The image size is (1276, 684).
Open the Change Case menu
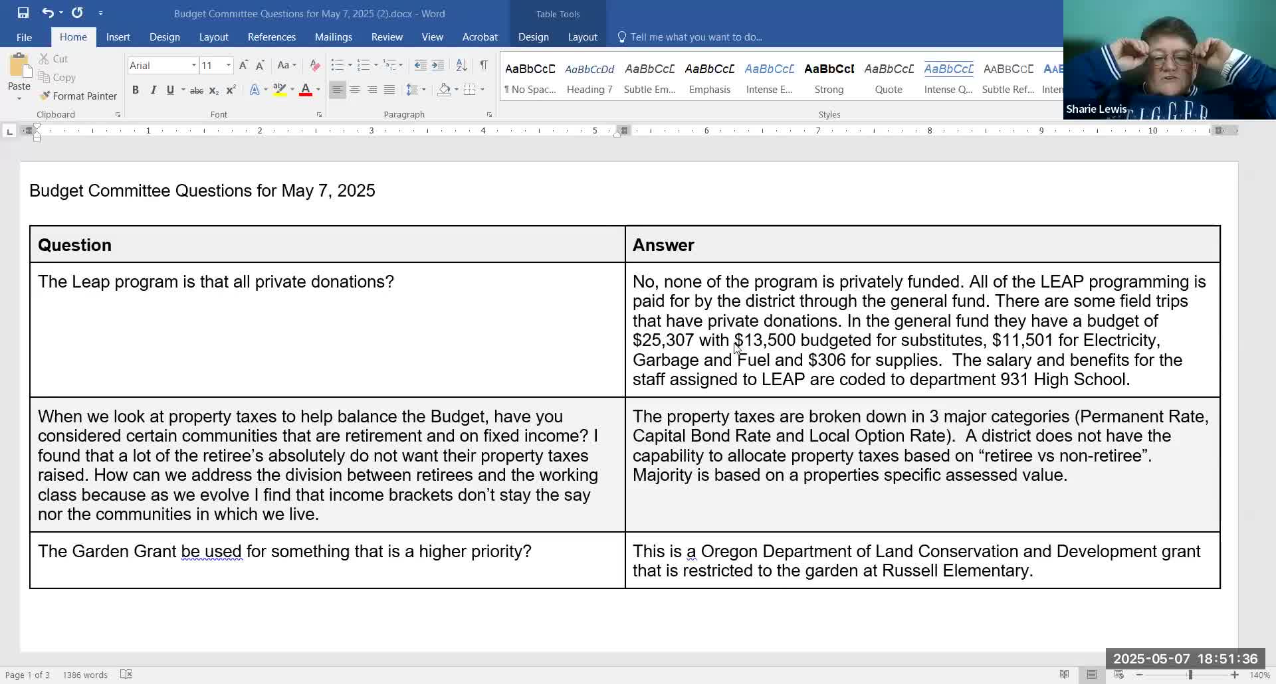pos(286,65)
